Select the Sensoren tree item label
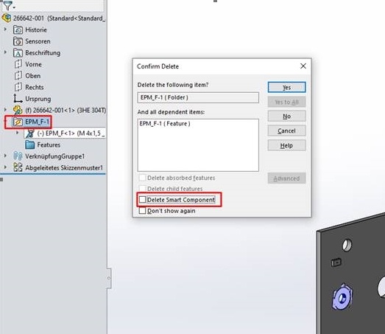The image size is (385, 334). pos(38,41)
